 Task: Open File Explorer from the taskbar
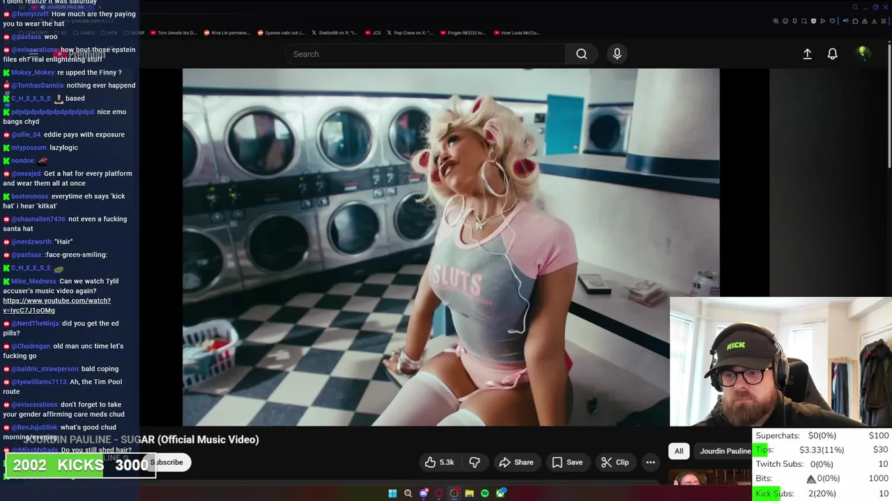[x=470, y=493]
